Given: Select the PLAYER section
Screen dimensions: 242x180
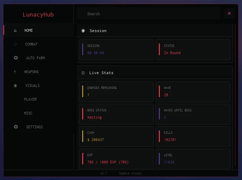Looking at the screenshot, I should (x=39, y=99).
